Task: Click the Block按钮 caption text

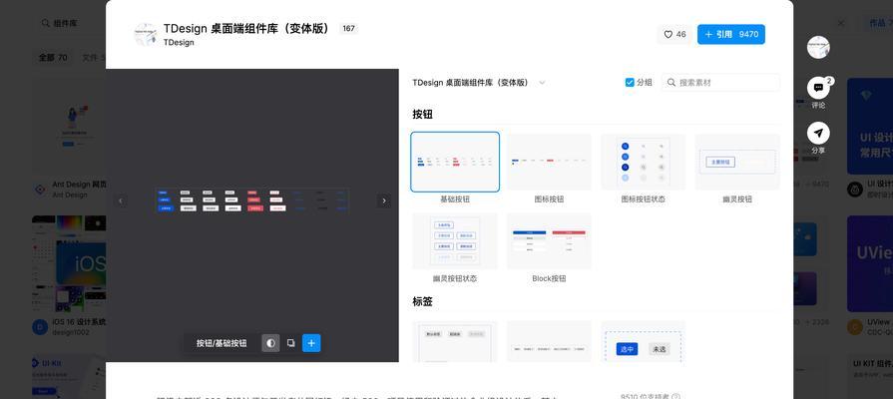Action: pos(549,279)
